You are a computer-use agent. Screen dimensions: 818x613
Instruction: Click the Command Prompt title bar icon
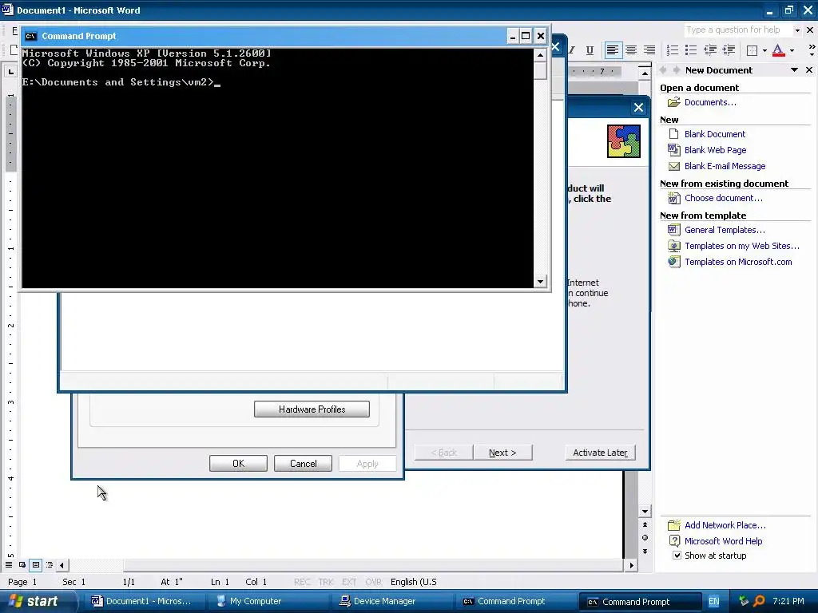[x=31, y=36]
